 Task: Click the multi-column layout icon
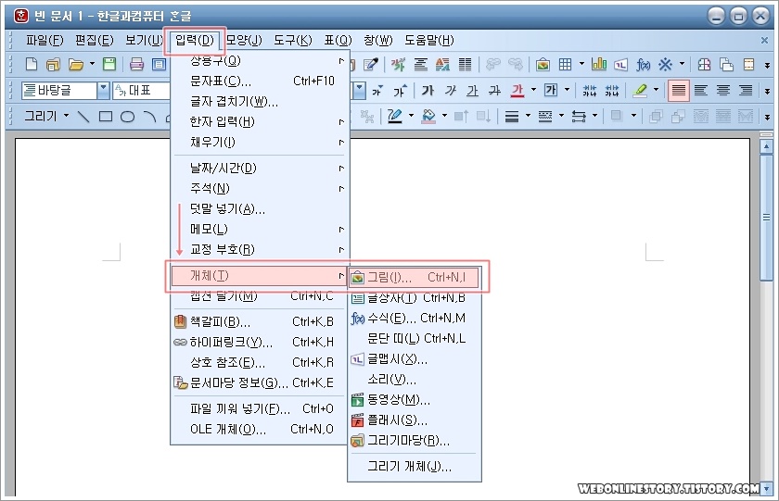[x=465, y=64]
